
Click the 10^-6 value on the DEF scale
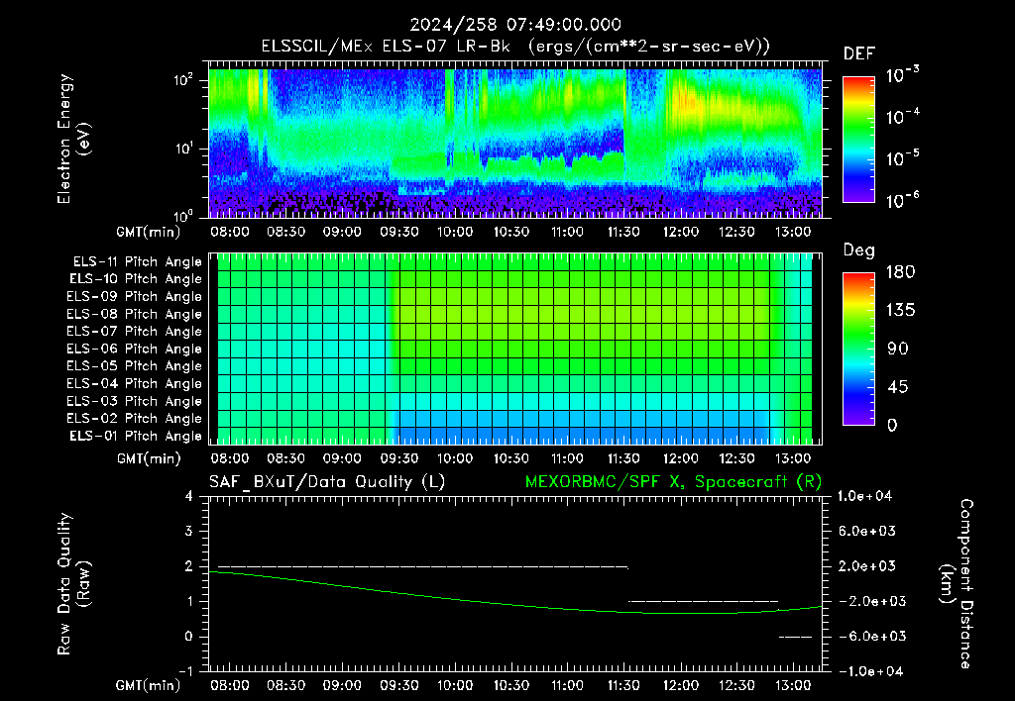click(903, 200)
